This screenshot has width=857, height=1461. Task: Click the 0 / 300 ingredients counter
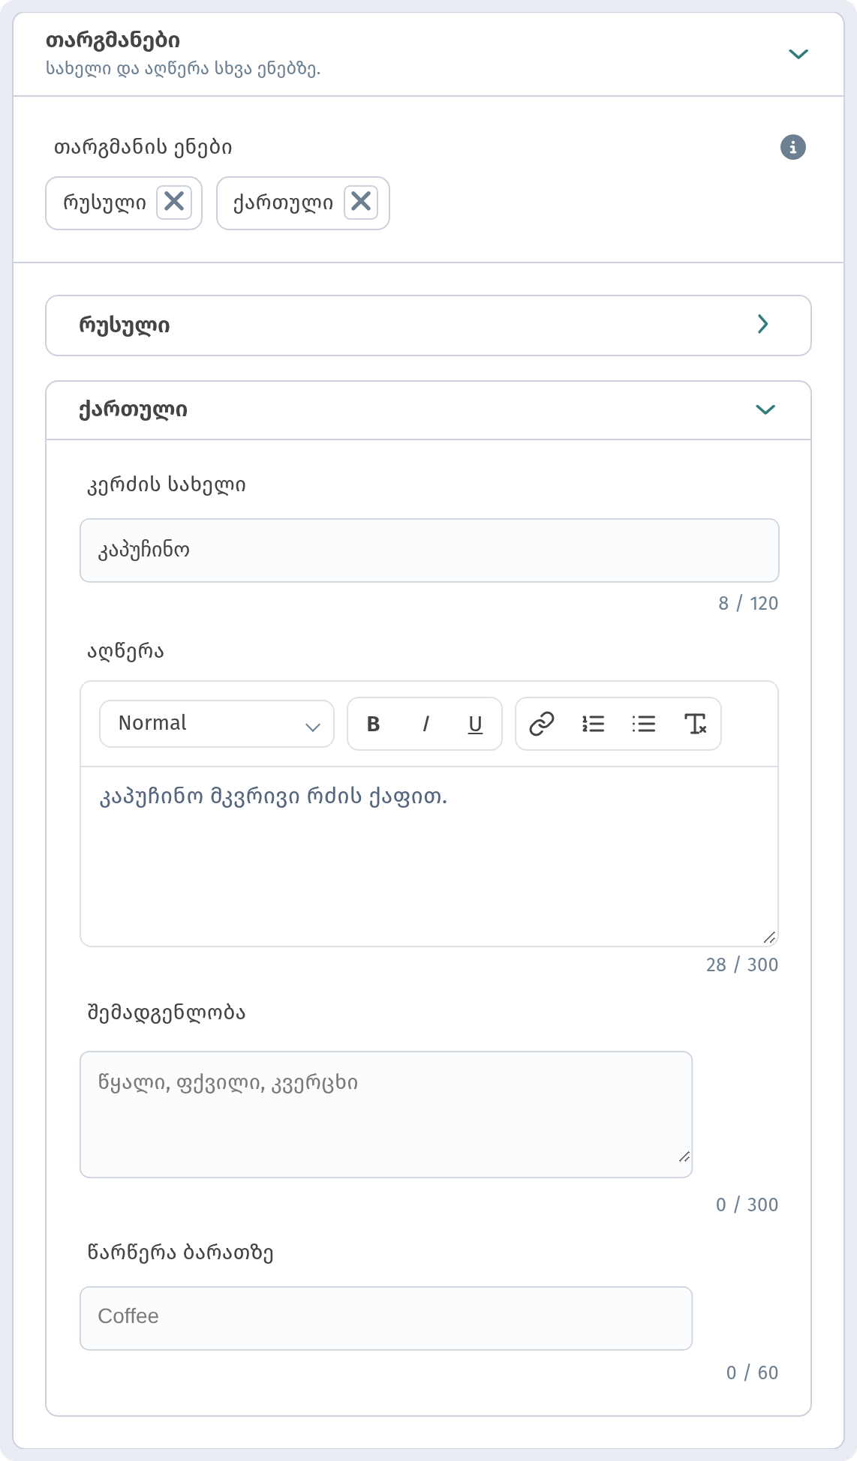pyautogui.click(x=747, y=1205)
